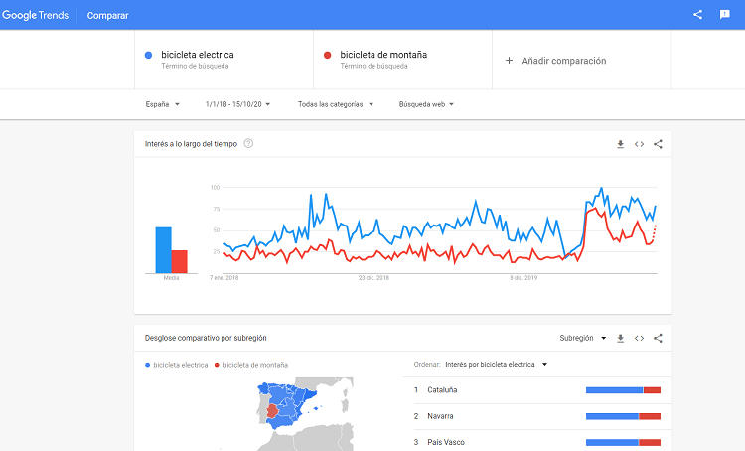The width and height of the screenshot is (745, 451).
Task: Share the interest over time chart
Action: (x=658, y=144)
